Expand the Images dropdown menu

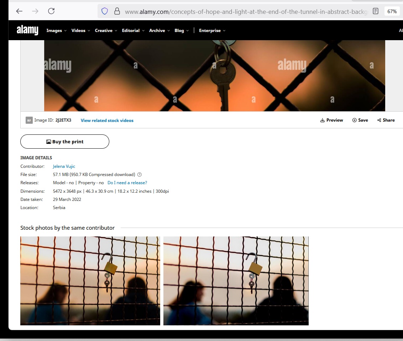point(56,31)
